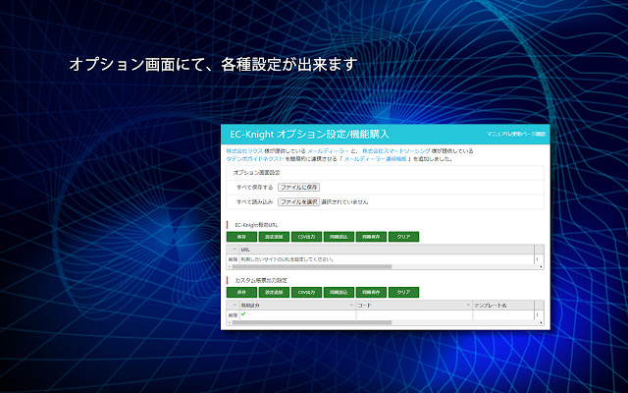Click 設定追加 in the EC-Knight URL section
The image size is (628, 393).
point(274,237)
